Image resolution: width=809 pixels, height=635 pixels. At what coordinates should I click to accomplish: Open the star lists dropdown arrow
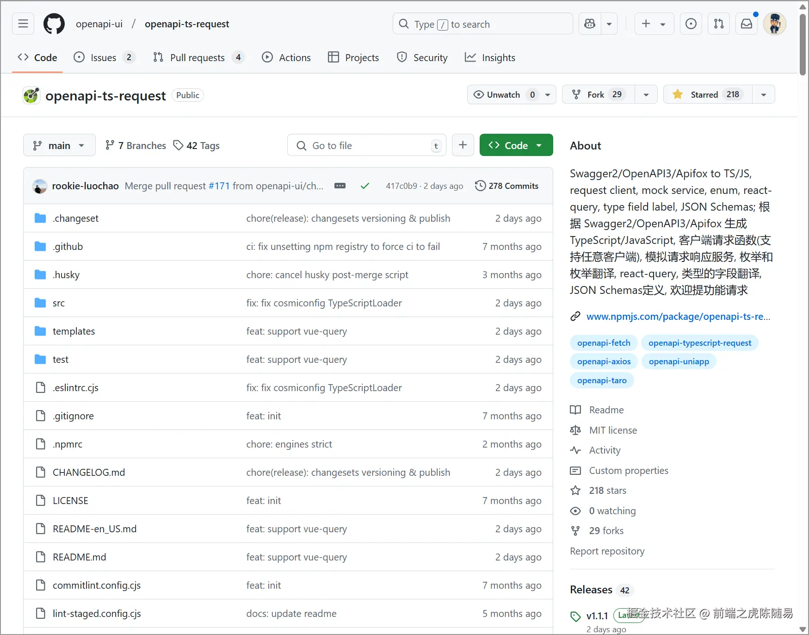[x=764, y=94]
